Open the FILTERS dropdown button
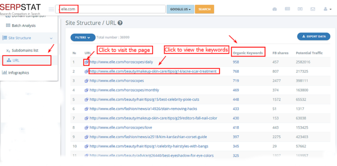The width and height of the screenshot is (337, 166). (x=83, y=37)
